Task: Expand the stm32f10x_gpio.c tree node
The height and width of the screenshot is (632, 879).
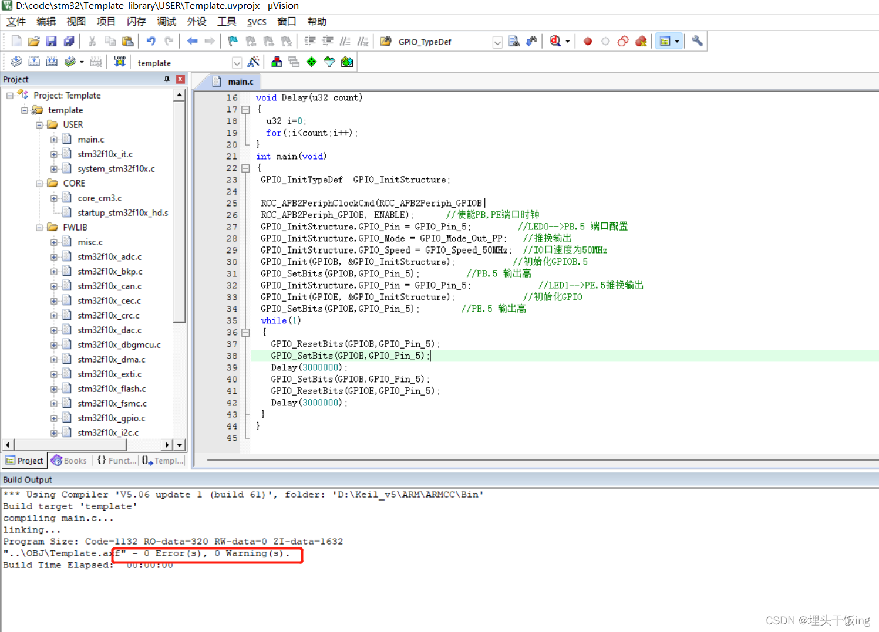Action: (54, 418)
